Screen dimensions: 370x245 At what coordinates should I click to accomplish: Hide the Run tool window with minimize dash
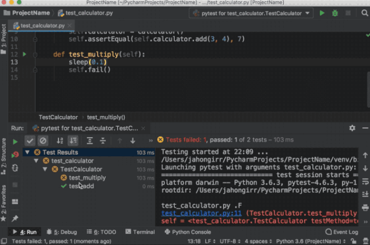(x=365, y=128)
